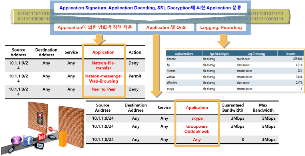
Task: Click Deny in the Nateon-file-transfer row
Action: (133, 63)
